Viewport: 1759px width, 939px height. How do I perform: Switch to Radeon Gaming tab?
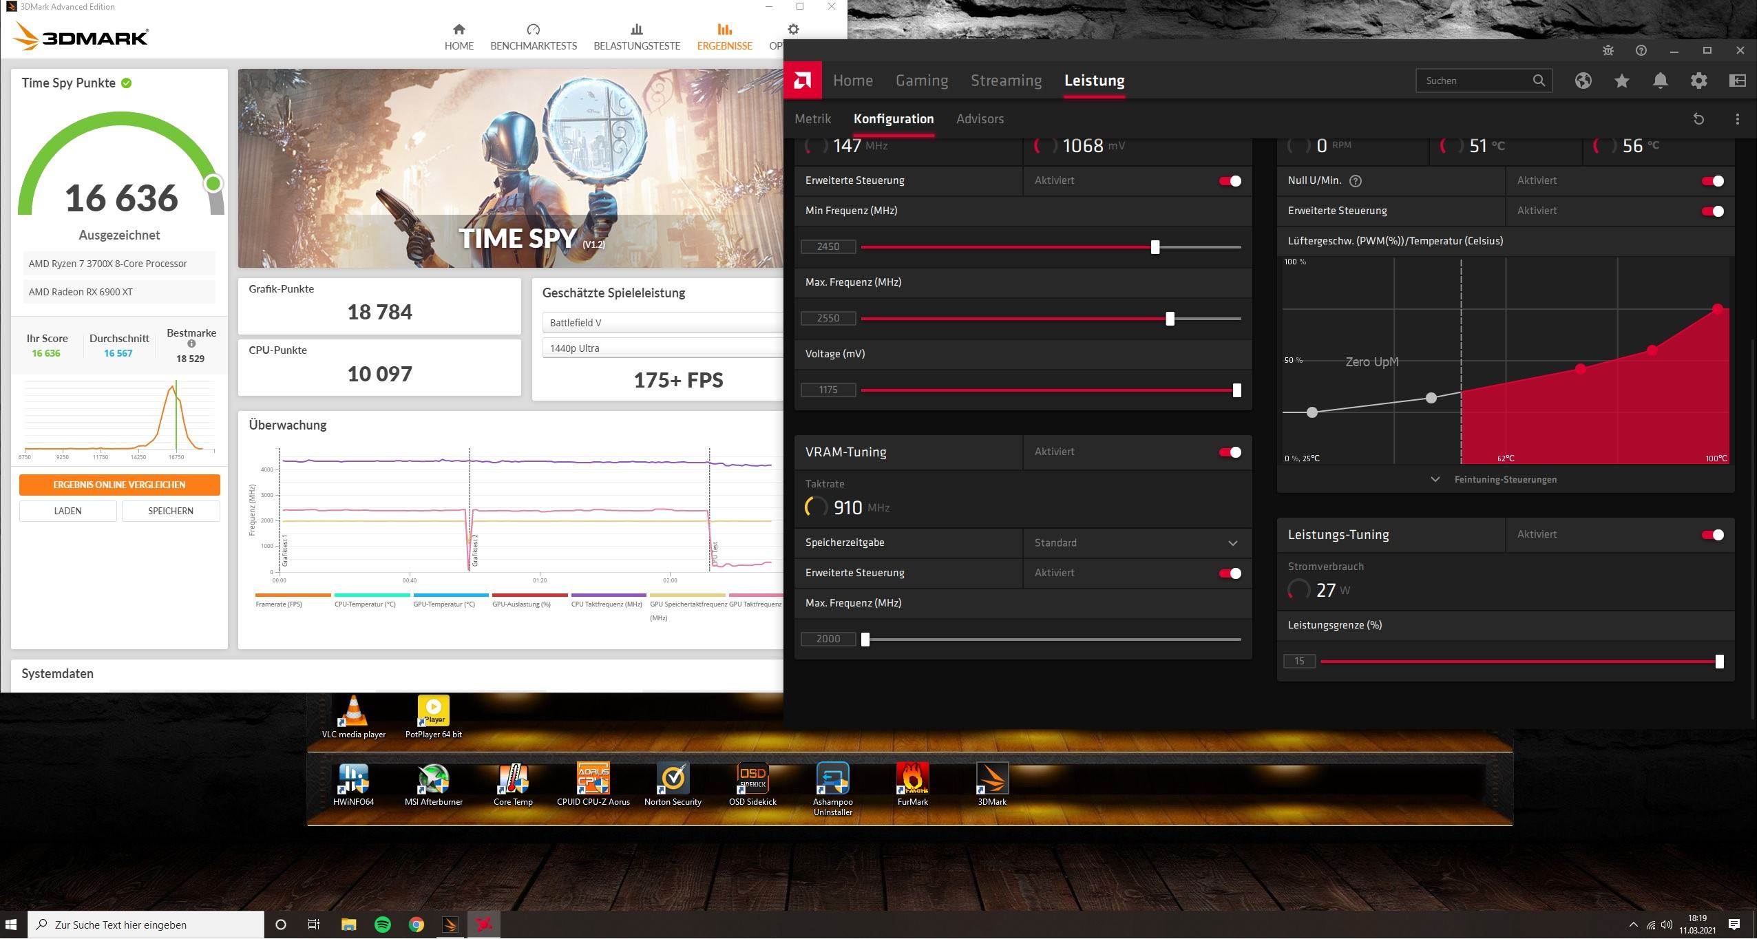(922, 81)
